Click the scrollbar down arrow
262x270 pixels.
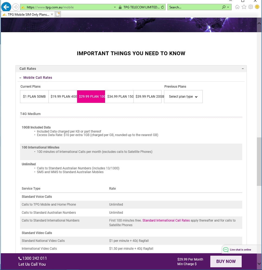point(259,264)
